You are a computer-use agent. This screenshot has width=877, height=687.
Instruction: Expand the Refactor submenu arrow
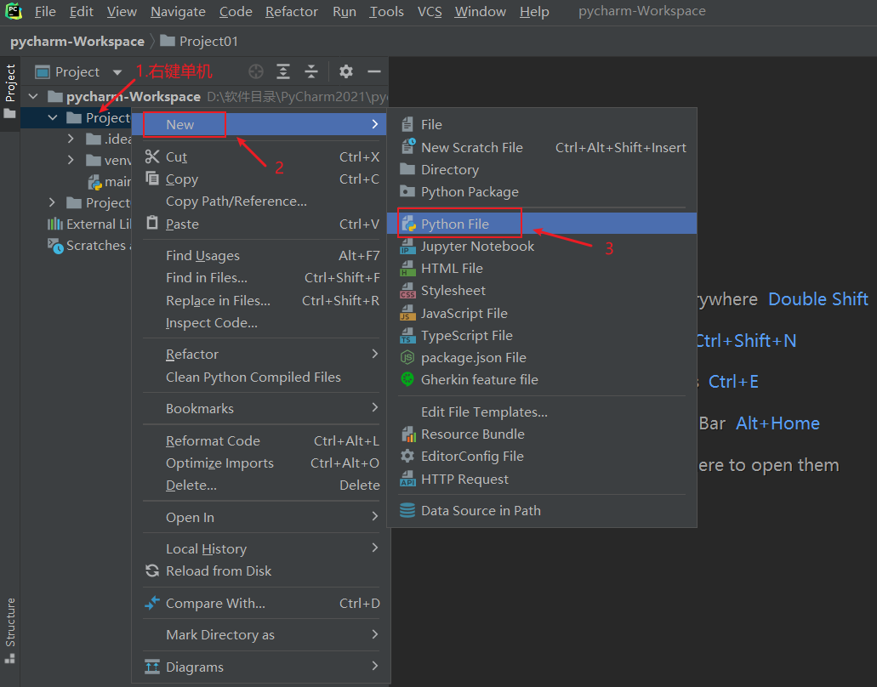pyautogui.click(x=375, y=354)
